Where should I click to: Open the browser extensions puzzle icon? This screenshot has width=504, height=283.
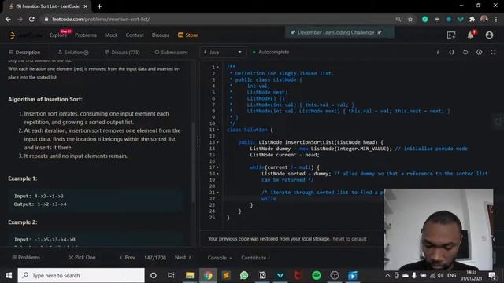(472, 19)
